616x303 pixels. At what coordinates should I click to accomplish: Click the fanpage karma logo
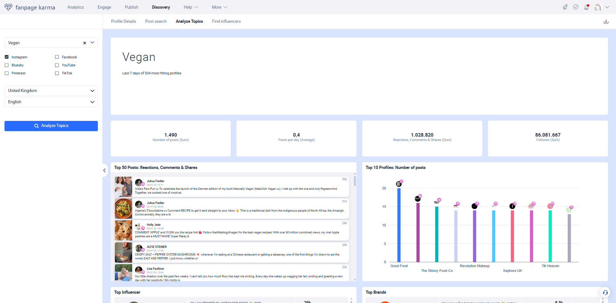click(30, 7)
